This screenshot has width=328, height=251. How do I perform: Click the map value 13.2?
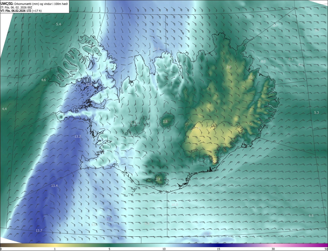coord(78,137)
